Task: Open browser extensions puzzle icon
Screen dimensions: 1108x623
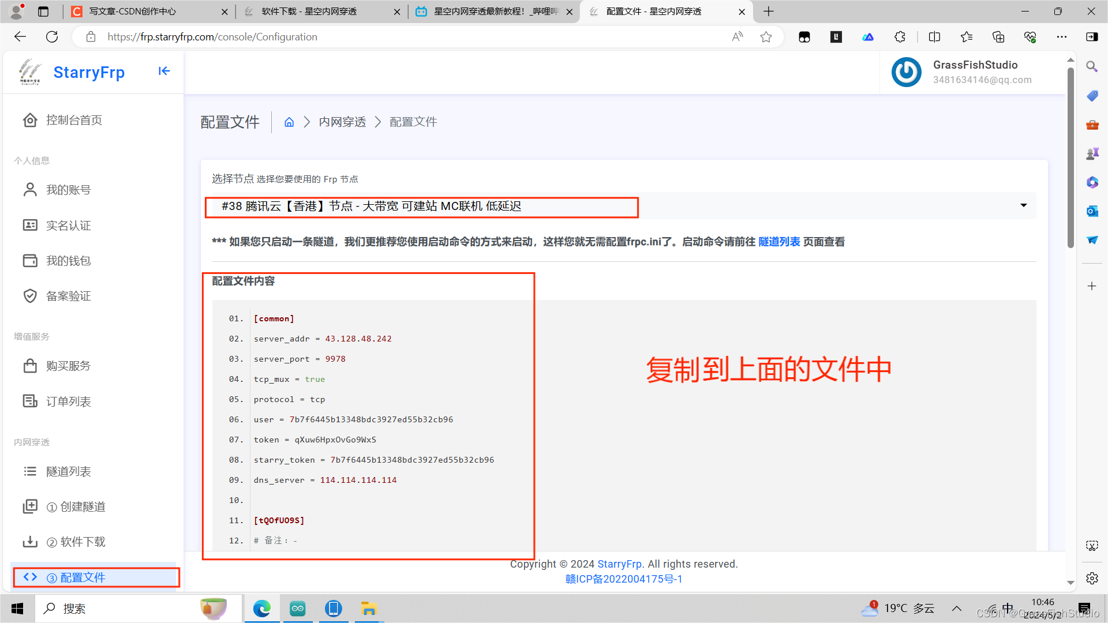Action: [900, 37]
